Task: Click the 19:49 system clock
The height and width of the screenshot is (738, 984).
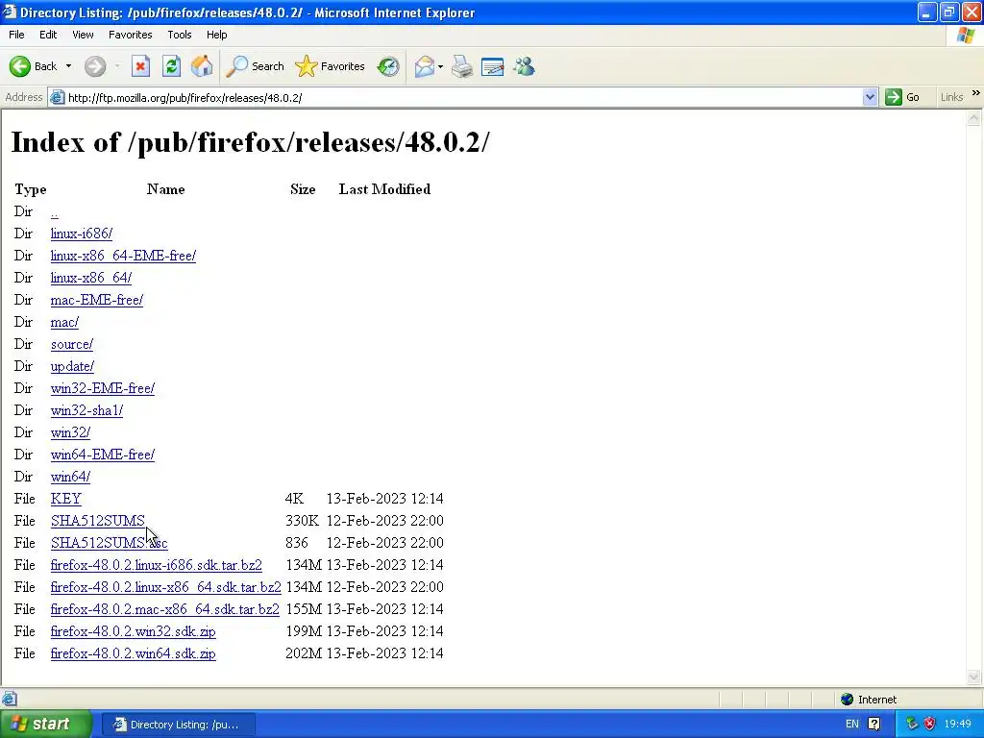Action: pyautogui.click(x=957, y=725)
